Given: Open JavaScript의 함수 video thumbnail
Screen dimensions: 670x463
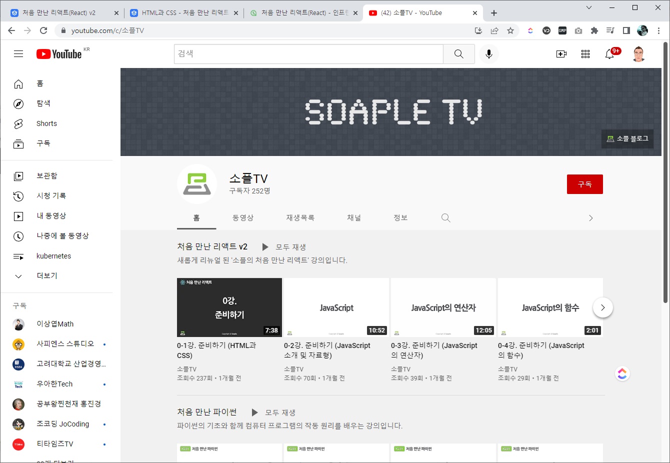Looking at the screenshot, I should [x=550, y=307].
